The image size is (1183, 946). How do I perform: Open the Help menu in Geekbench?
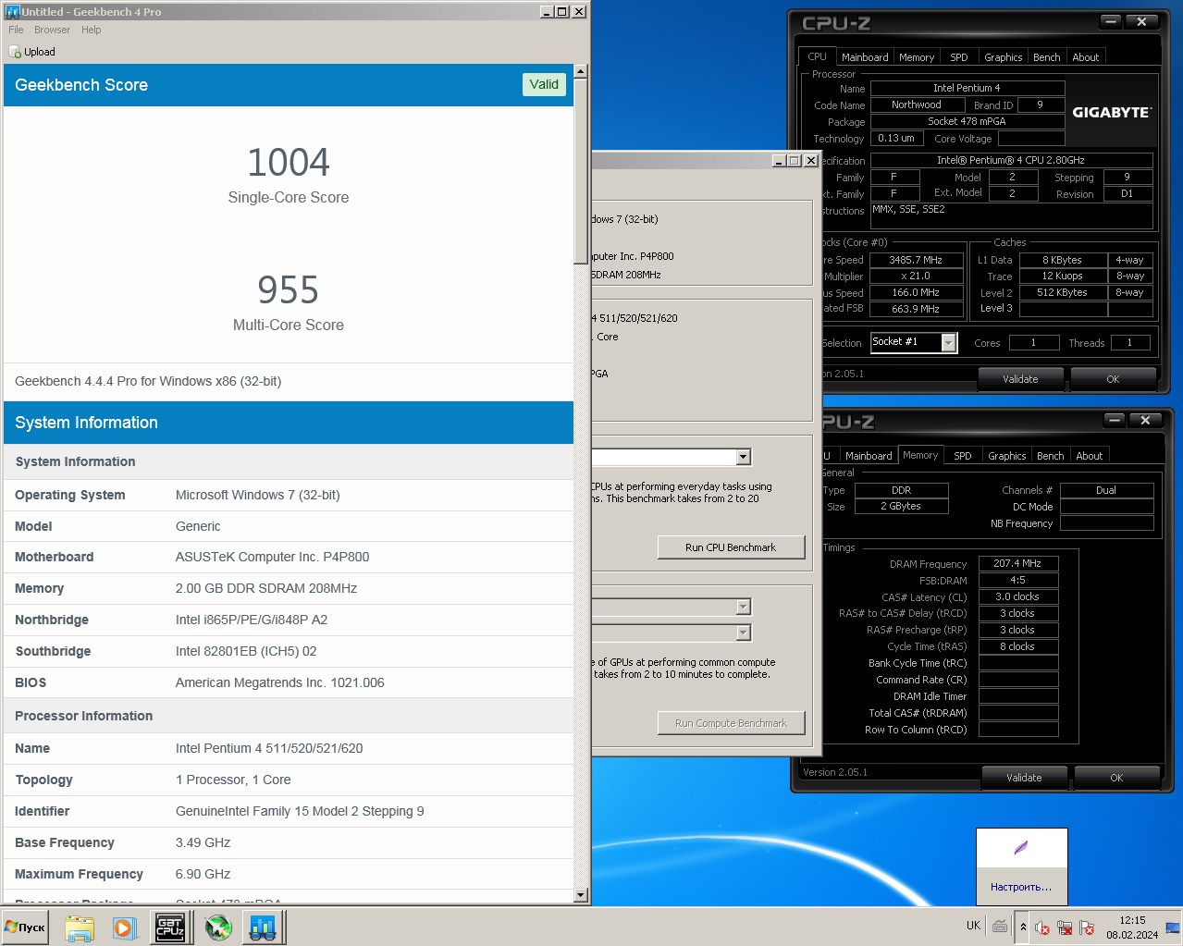point(91,30)
